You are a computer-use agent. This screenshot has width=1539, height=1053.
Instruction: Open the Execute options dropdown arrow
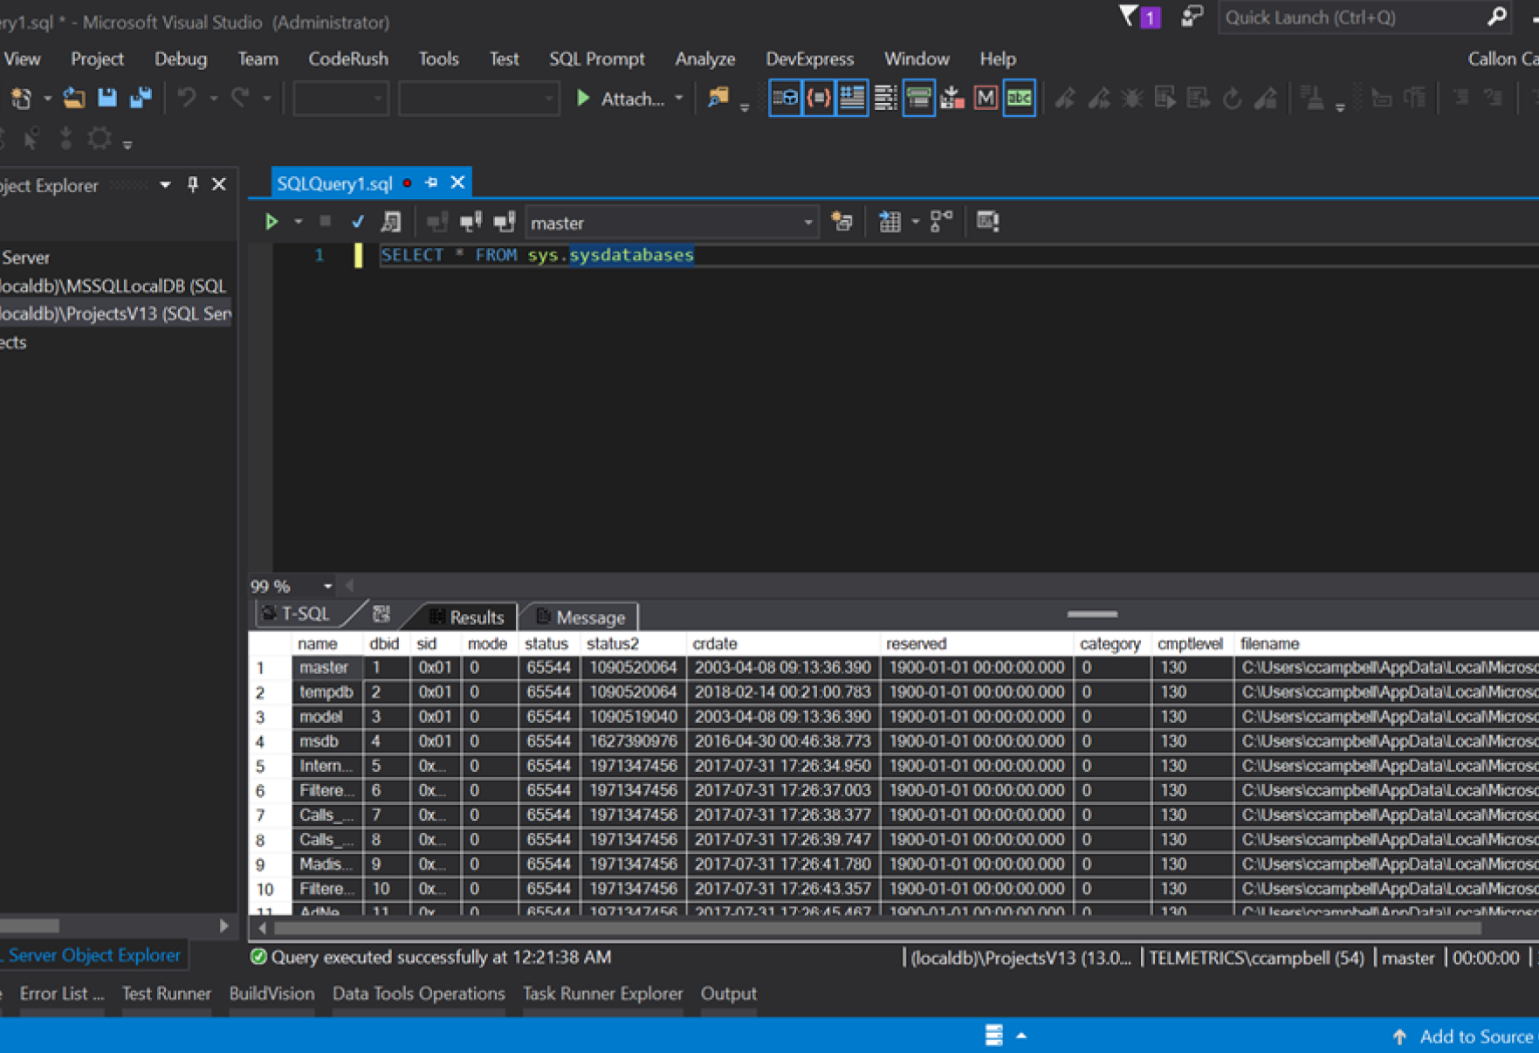point(299,222)
